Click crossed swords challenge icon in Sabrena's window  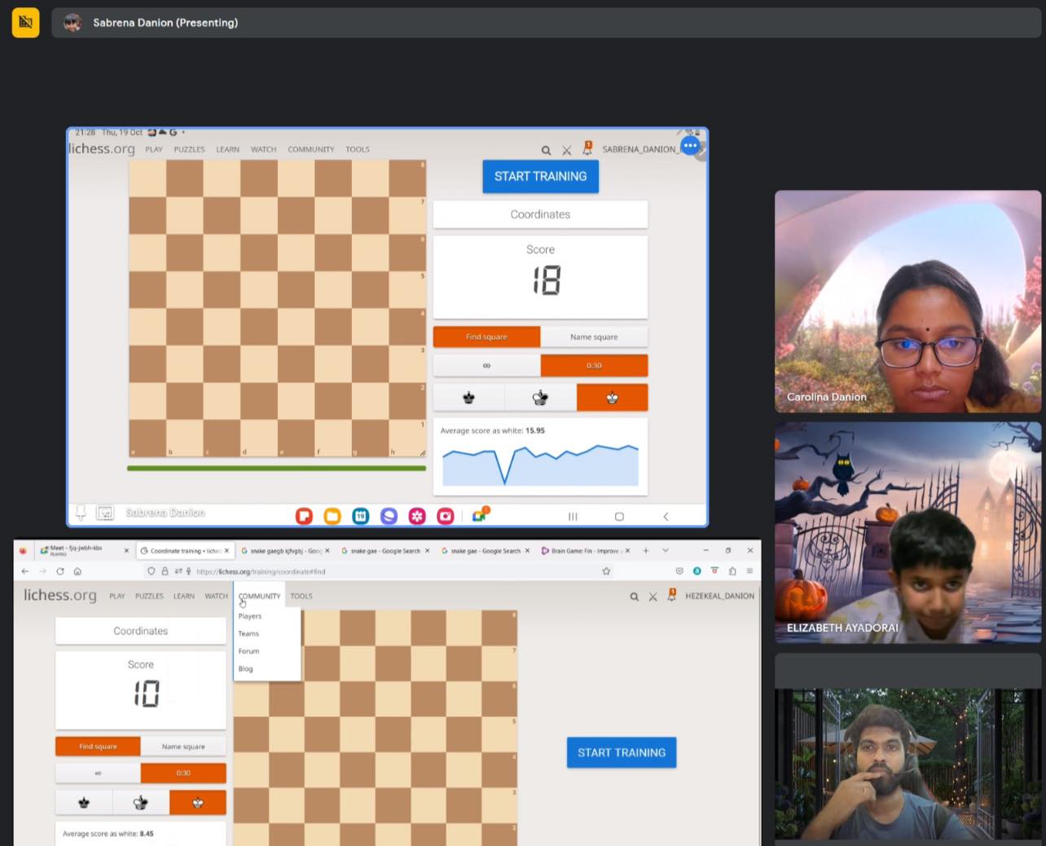tap(567, 150)
